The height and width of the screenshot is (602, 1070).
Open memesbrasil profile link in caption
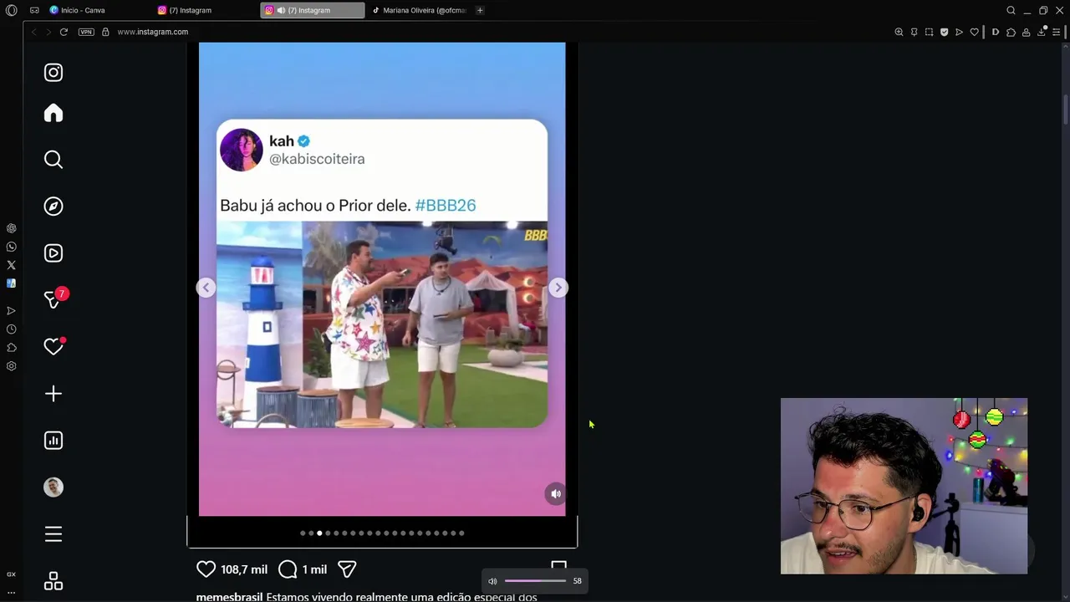pyautogui.click(x=229, y=597)
